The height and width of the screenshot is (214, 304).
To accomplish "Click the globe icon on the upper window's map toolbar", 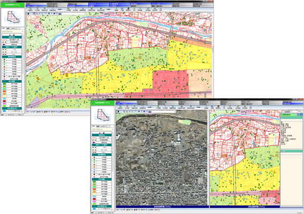I will [x=28, y=14].
